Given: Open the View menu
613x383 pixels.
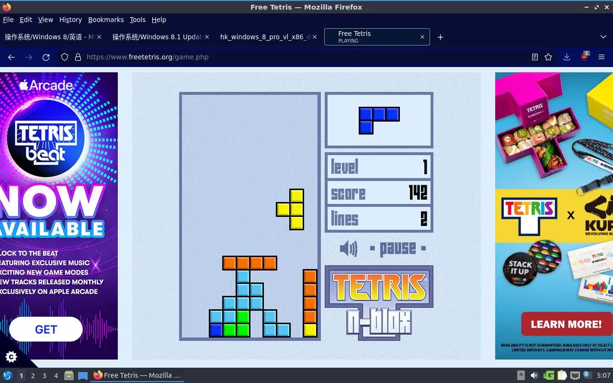Looking at the screenshot, I should pos(45,20).
